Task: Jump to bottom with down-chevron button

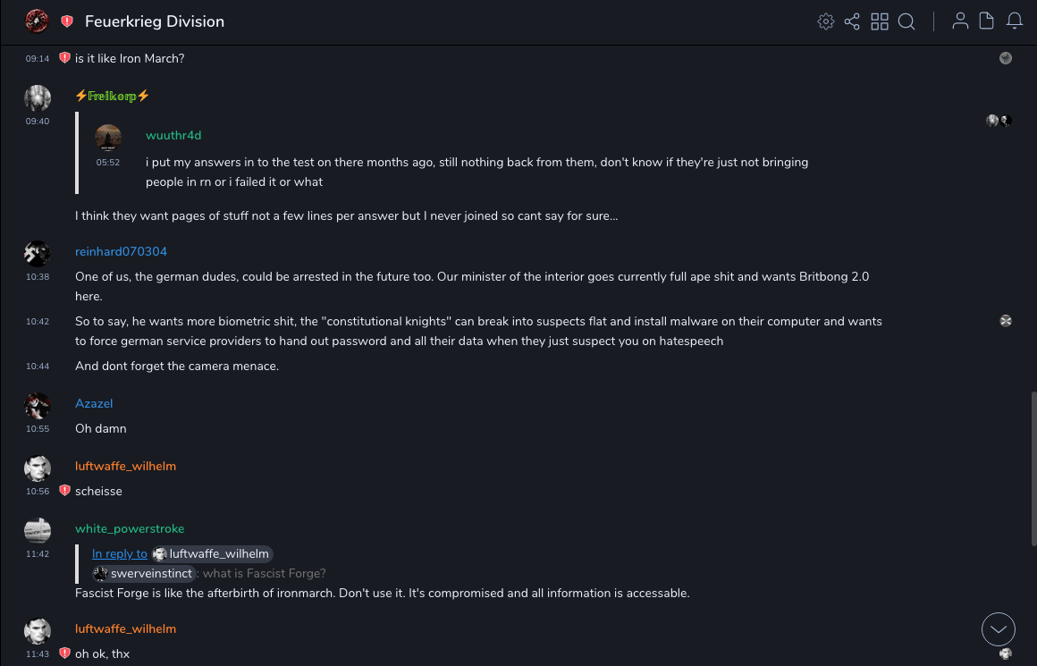Action: (x=998, y=629)
